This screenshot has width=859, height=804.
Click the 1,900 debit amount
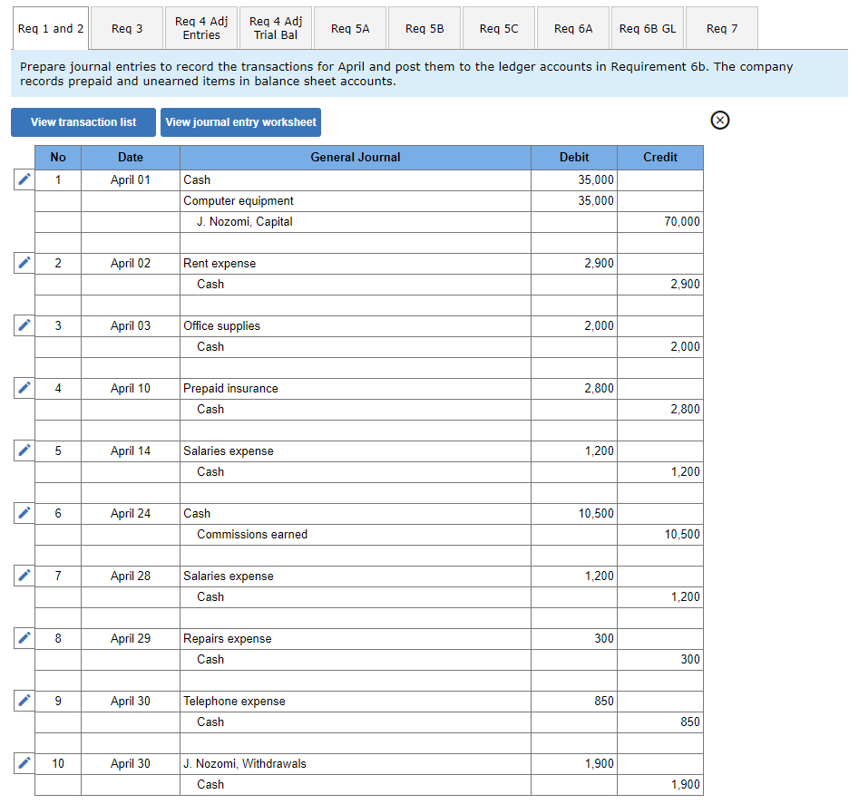click(x=574, y=763)
